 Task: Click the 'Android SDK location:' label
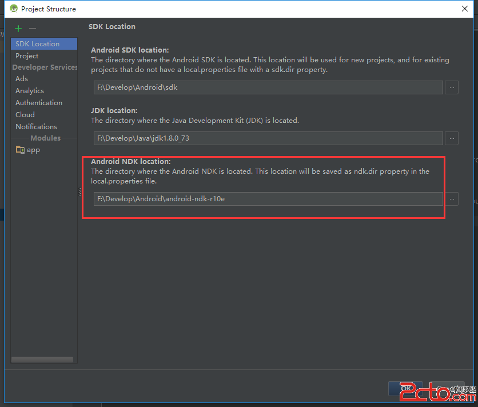click(x=130, y=50)
